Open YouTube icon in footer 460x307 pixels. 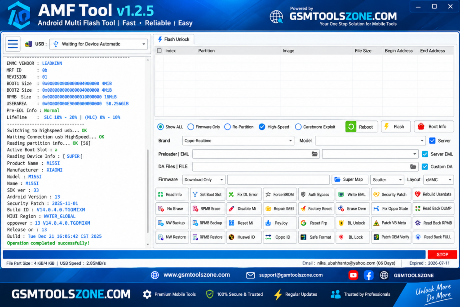click(x=353, y=275)
